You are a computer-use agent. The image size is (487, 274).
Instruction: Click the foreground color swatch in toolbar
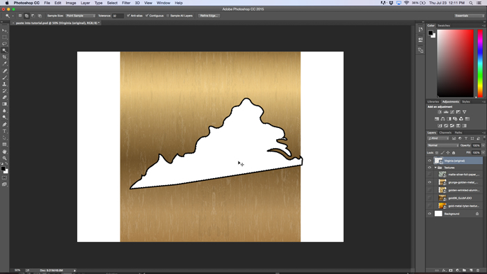(3, 169)
